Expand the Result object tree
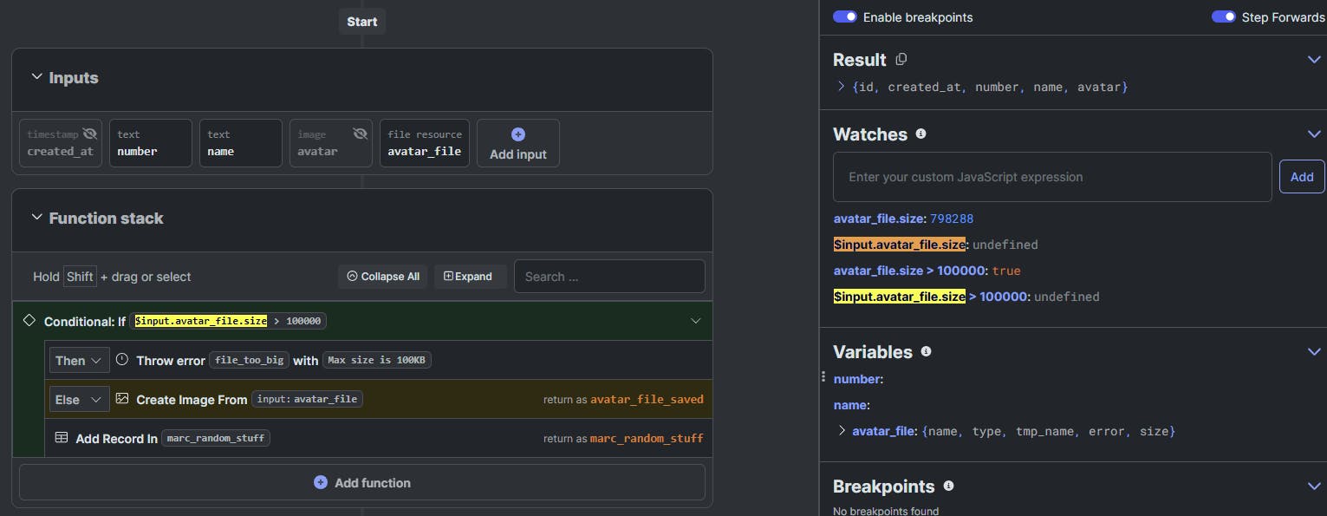This screenshot has width=1327, height=516. (841, 87)
